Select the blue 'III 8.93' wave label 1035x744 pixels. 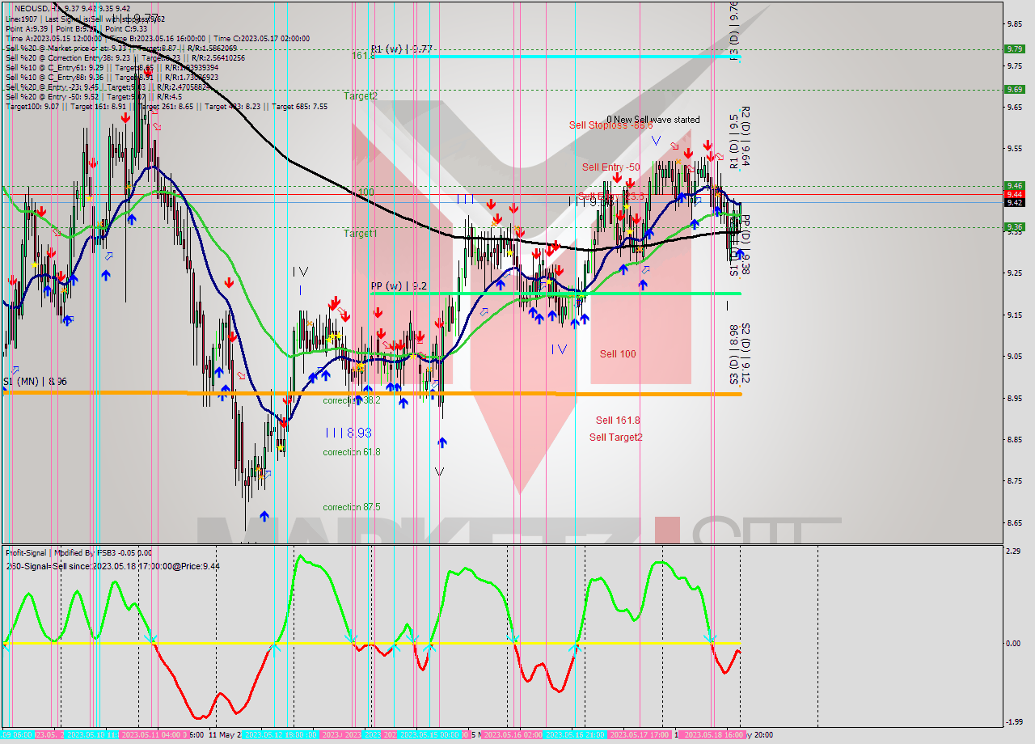(x=348, y=433)
